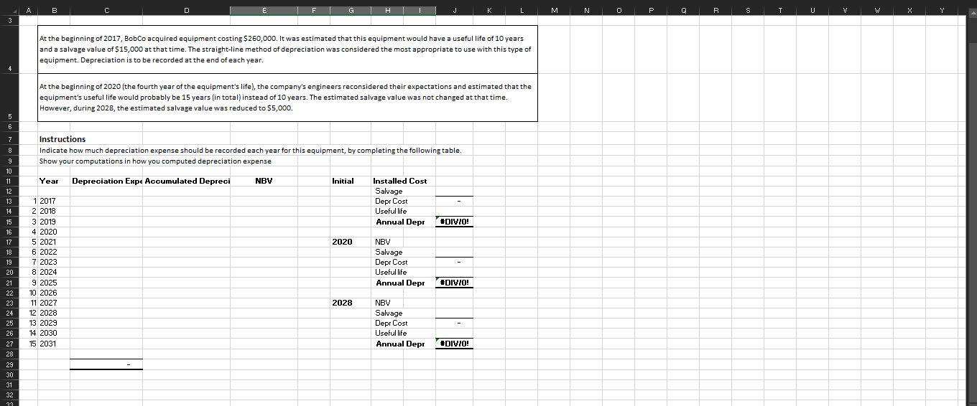Click the 'Annual Depr' label in the 2028 section
977x406 pixels.
pos(400,344)
